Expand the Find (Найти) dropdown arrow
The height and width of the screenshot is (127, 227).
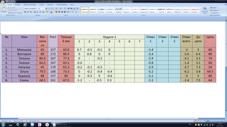pyautogui.click(x=218, y=8)
